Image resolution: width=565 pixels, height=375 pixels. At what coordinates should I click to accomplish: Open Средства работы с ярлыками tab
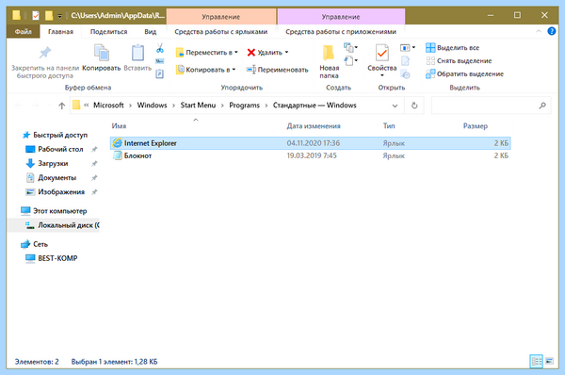[221, 32]
